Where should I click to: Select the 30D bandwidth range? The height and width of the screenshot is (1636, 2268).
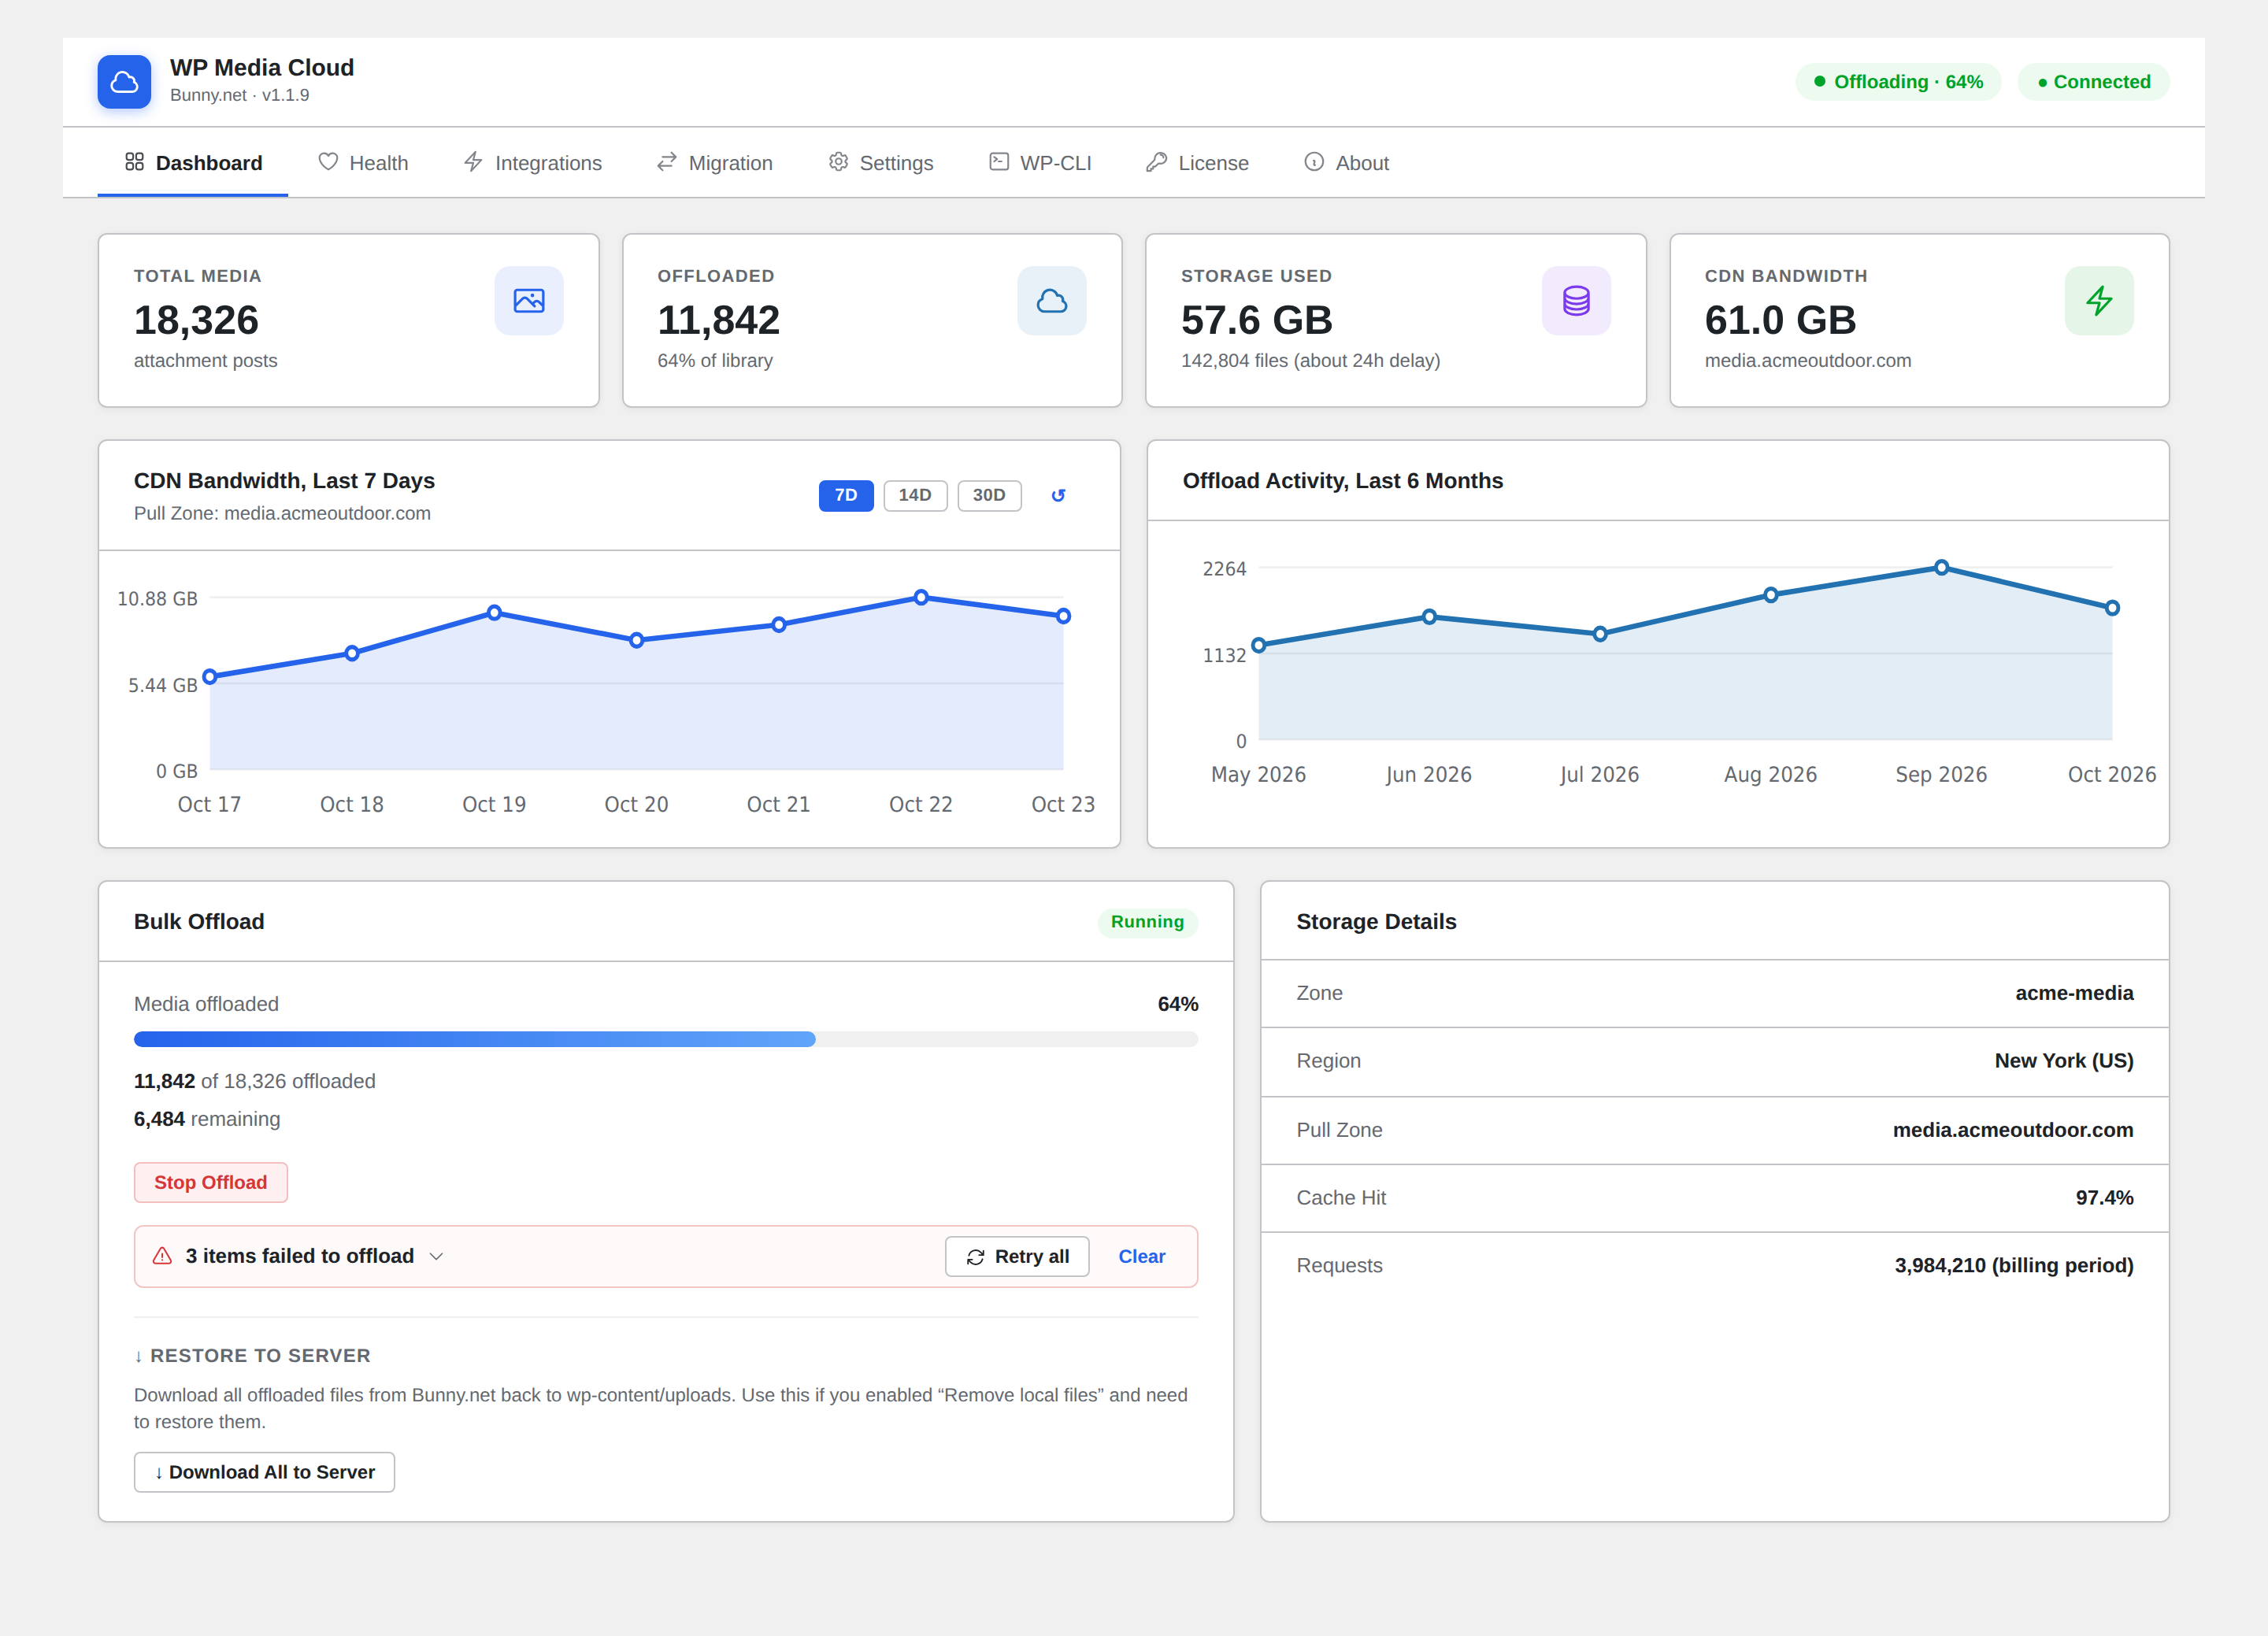coord(989,496)
